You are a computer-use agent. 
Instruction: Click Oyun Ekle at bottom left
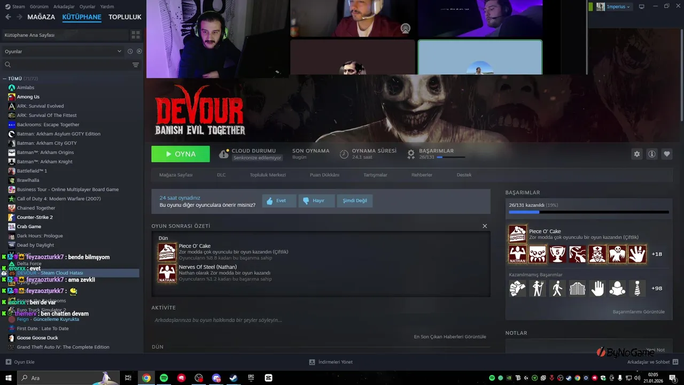point(20,362)
